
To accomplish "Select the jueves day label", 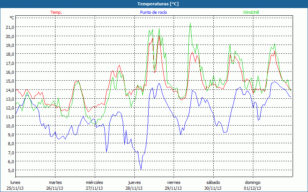I will click(134, 182).
